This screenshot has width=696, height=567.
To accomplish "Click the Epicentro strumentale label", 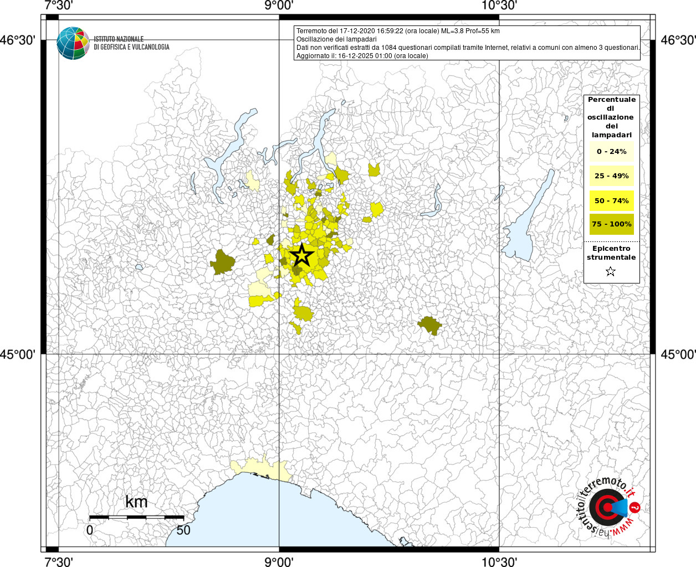I will click(611, 253).
